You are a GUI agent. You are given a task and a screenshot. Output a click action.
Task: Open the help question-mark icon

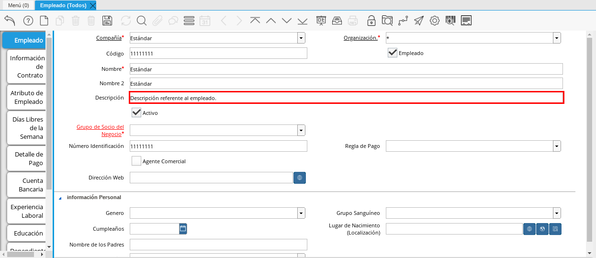pos(28,21)
